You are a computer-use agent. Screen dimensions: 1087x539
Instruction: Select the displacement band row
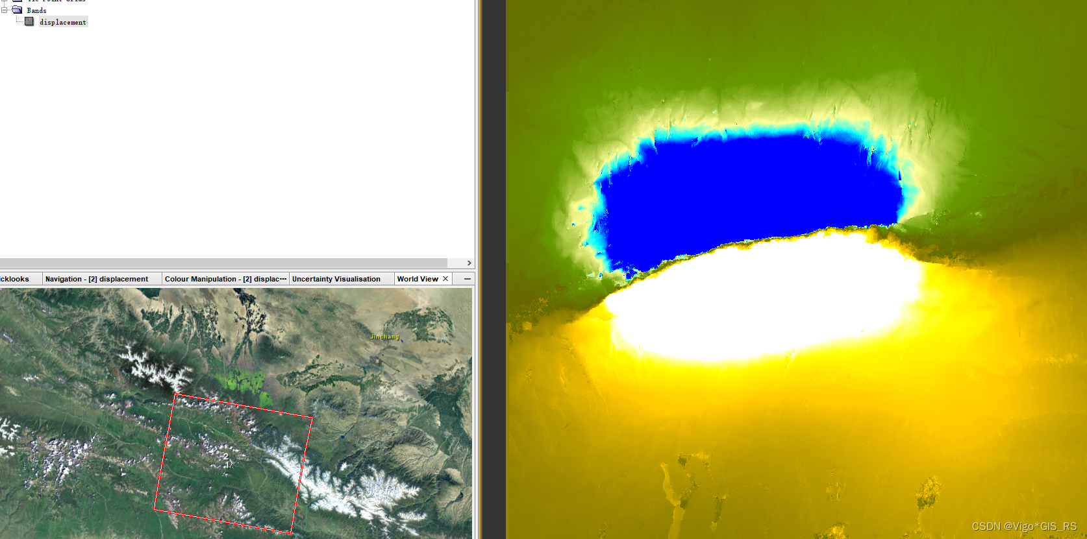[x=63, y=22]
